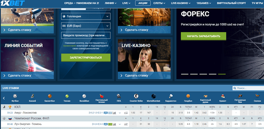Click the trophy icon beside КХЛ
The image size is (264, 129).
point(10,107)
